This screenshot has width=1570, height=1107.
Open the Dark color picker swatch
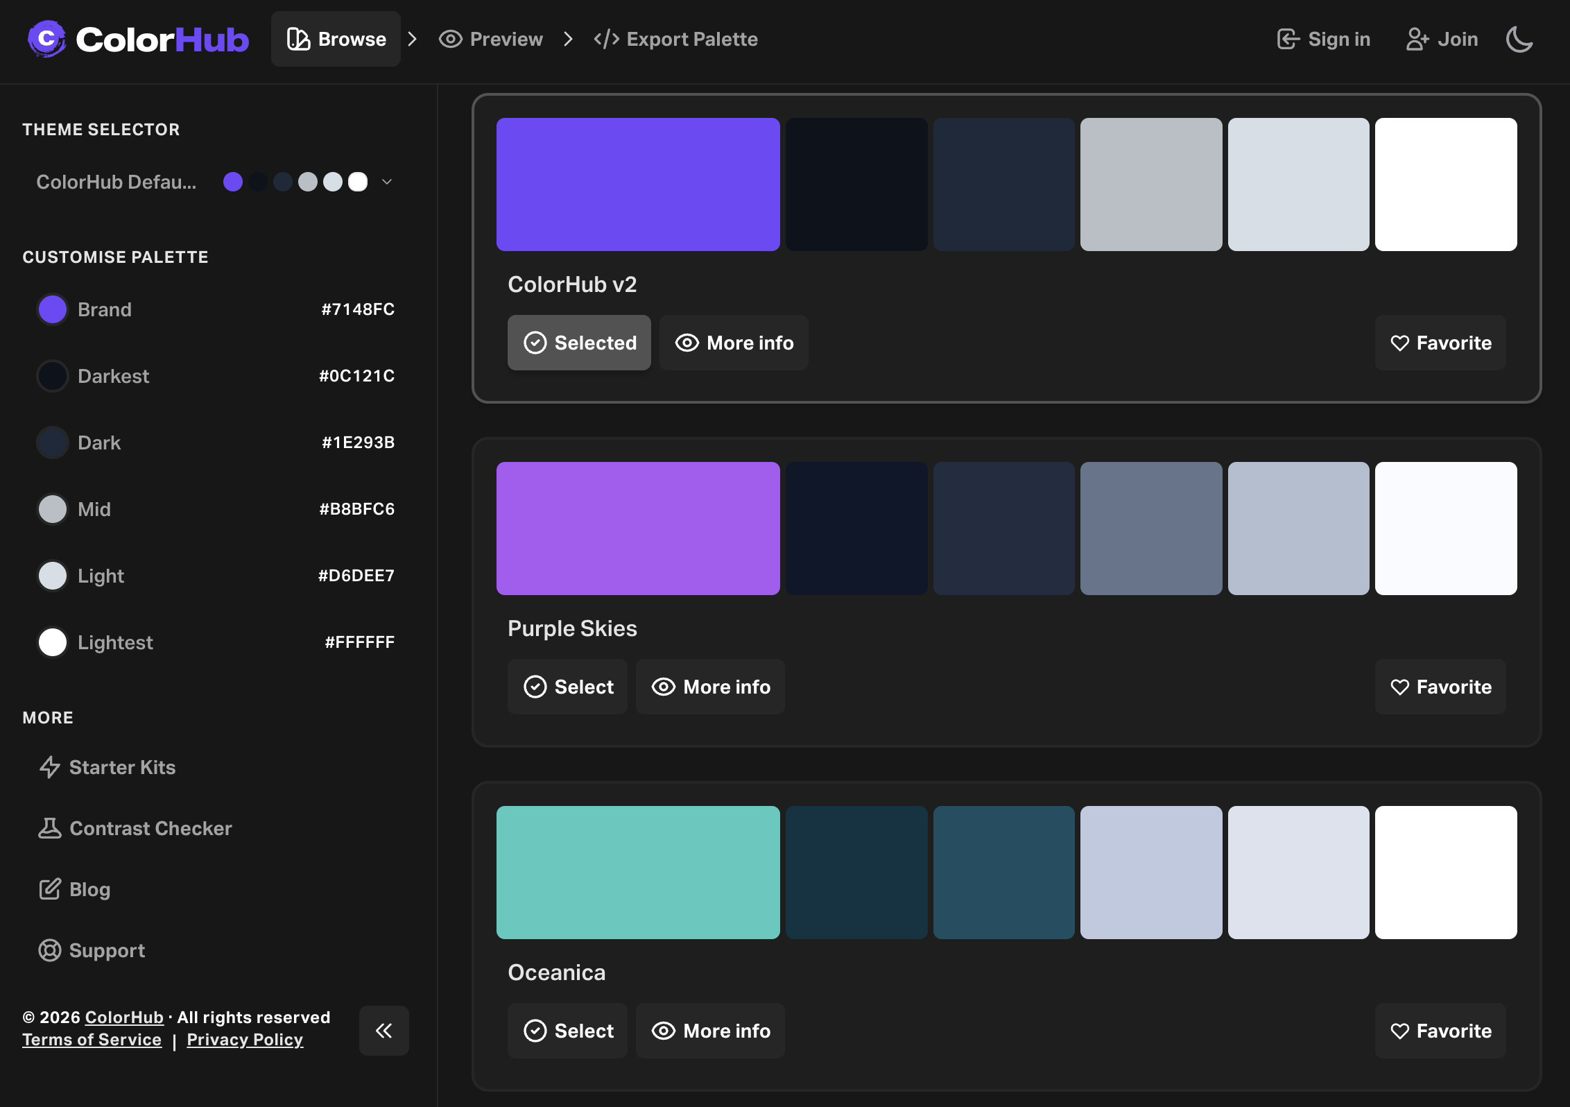[53, 443]
